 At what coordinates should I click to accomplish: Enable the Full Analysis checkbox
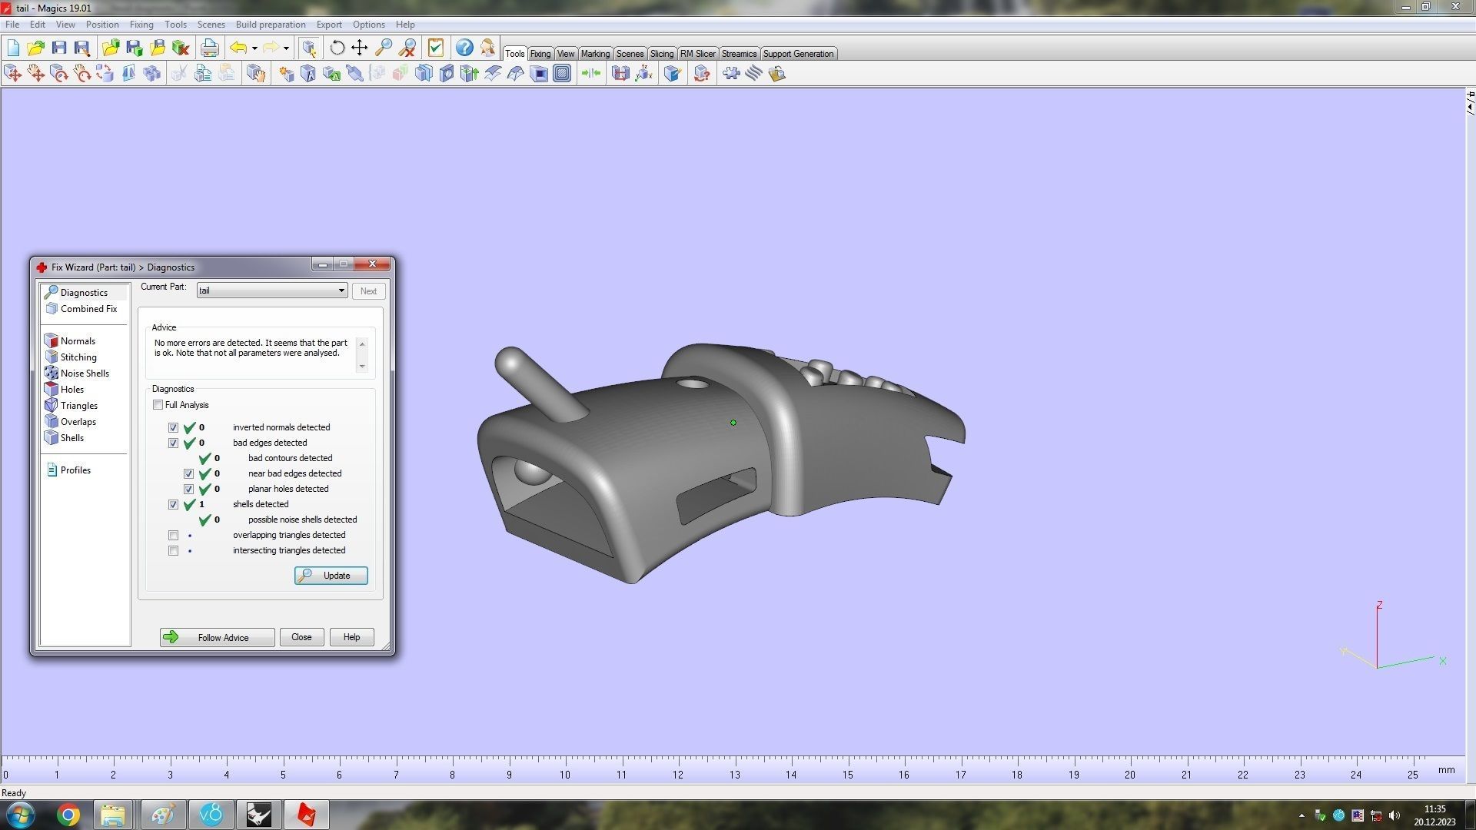coord(158,405)
